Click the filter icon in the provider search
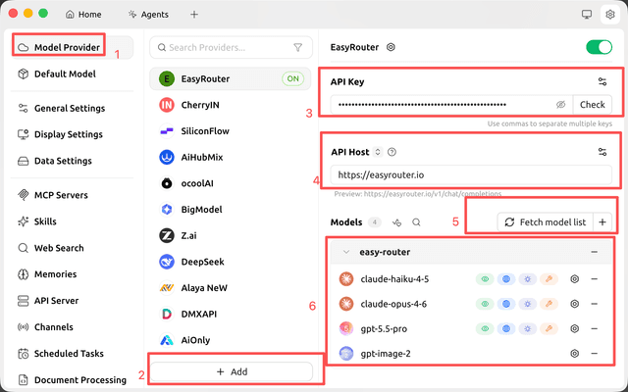The height and width of the screenshot is (392, 628). [297, 48]
